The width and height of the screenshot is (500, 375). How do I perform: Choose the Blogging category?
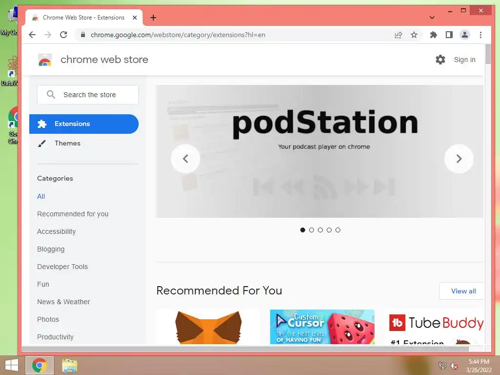pos(51,249)
